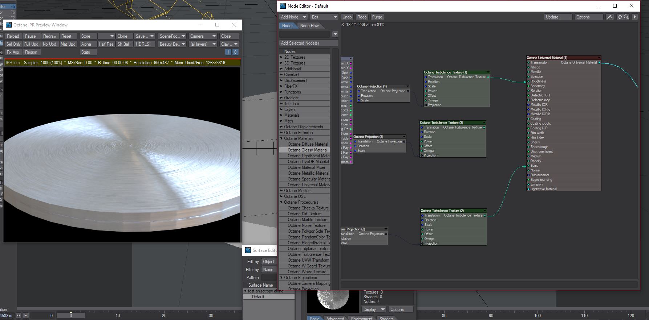Click the right-arrow expand icon in Node Editor toolbar
The width and height of the screenshot is (649, 320).
(x=635, y=17)
